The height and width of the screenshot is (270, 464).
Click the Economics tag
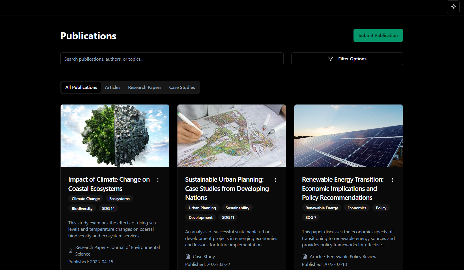(357, 208)
